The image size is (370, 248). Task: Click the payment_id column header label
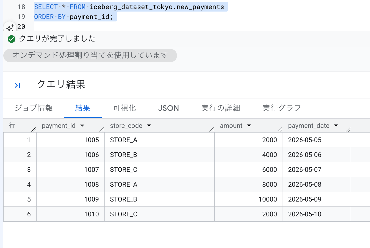pyautogui.click(x=59, y=126)
